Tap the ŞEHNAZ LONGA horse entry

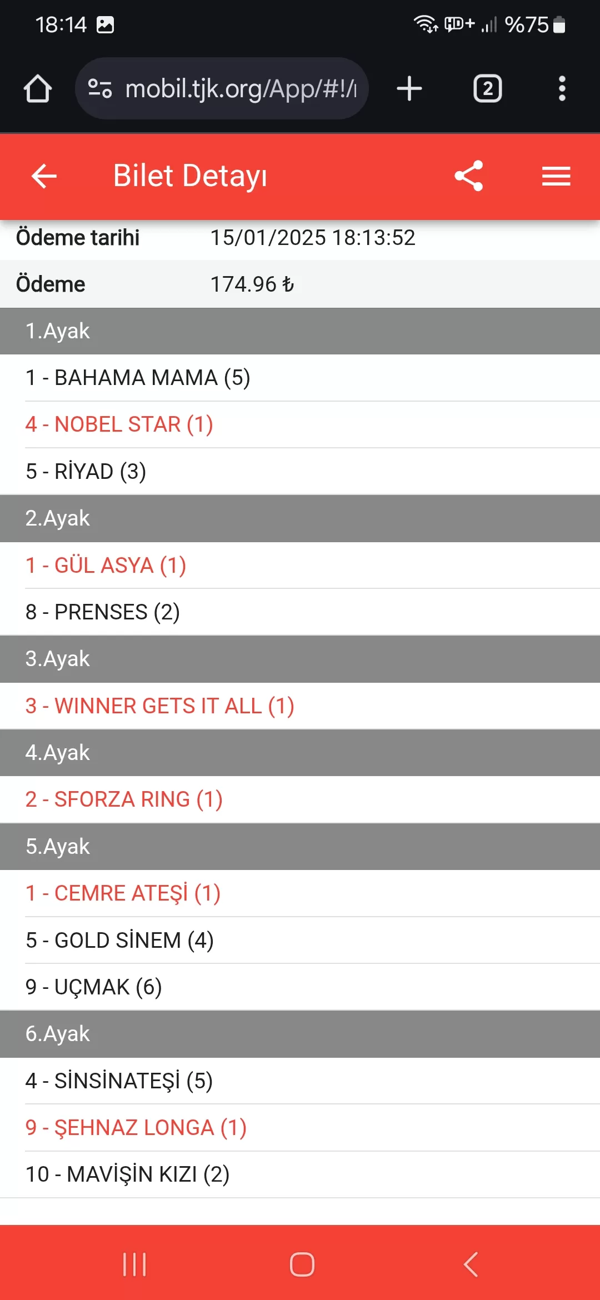[136, 1128]
